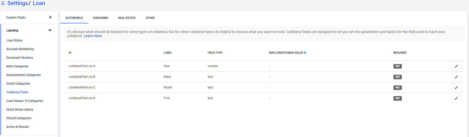The image size is (469, 137).
Task: Click the pencil icon for the Model row
Action: pyautogui.click(x=456, y=88)
